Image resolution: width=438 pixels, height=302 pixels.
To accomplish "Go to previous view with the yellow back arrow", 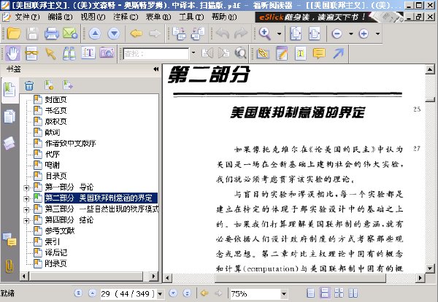I will pyautogui.click(x=137, y=34).
